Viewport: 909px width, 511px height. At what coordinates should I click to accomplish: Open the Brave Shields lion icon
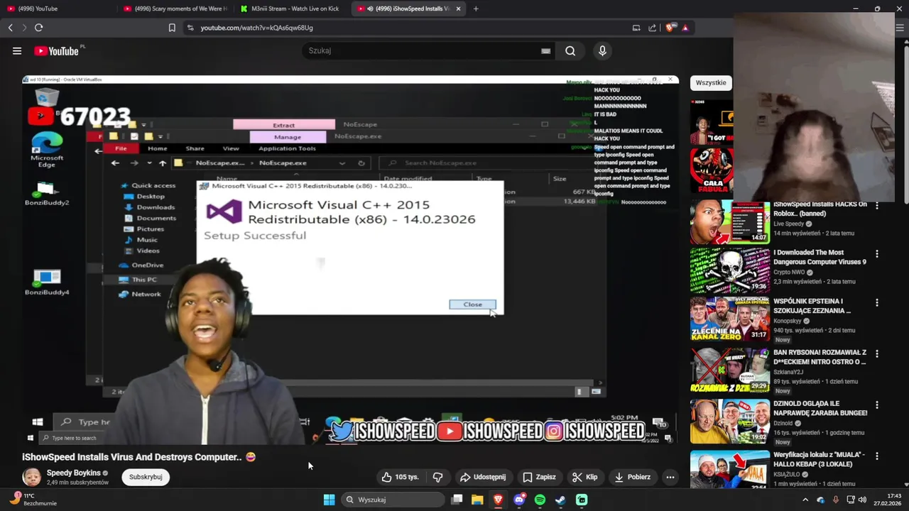pos(670,28)
